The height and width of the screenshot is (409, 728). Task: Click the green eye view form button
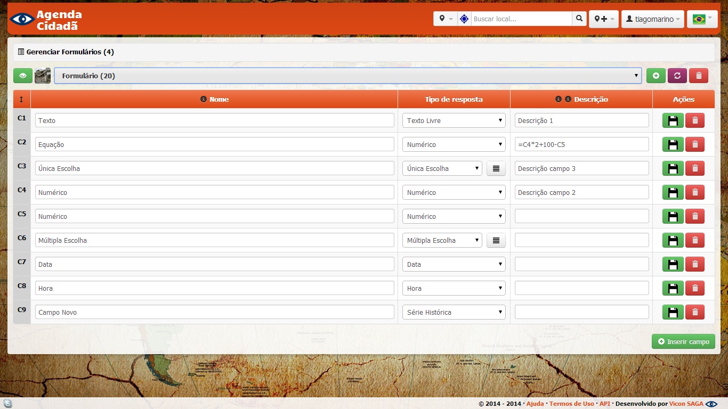(x=23, y=76)
